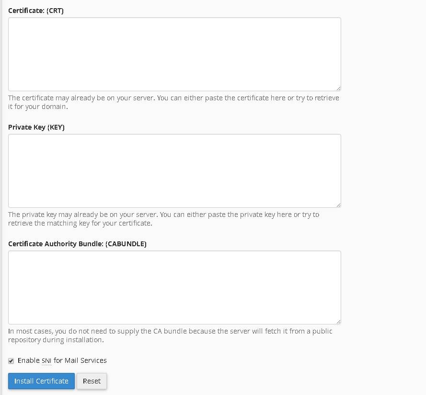Screen dimensions: 426x395
Task: Click the CABUNDLE text area resize grip
Action: pyautogui.click(x=338, y=322)
